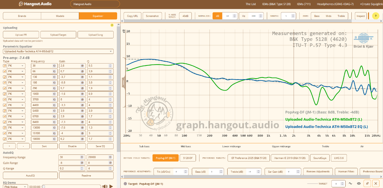The width and height of the screenshot is (383, 188).
Task: Click the EQ demo volume speaker icon
Action: [x=105, y=186]
